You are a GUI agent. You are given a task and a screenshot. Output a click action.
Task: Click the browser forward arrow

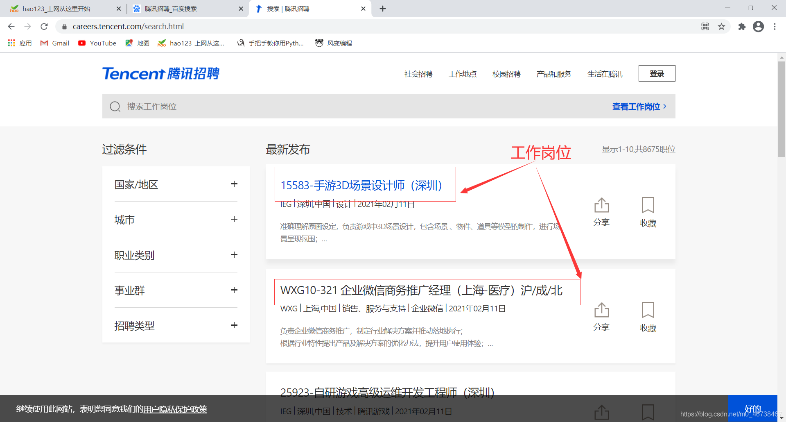[x=27, y=27]
